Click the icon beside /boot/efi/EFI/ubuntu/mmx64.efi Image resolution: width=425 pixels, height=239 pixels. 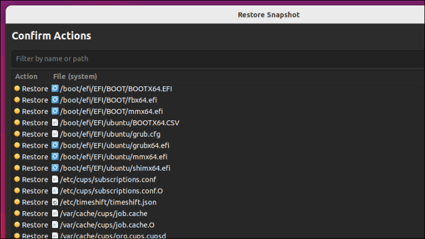[x=55, y=157]
